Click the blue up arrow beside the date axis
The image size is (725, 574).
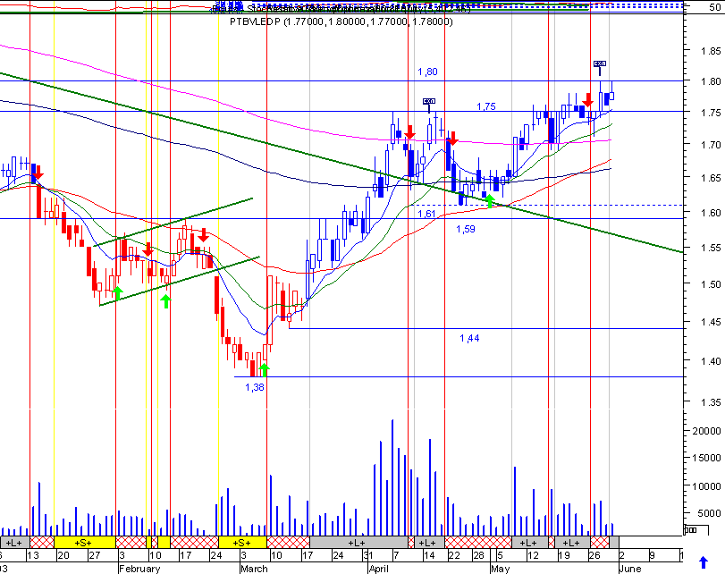(x=704, y=562)
